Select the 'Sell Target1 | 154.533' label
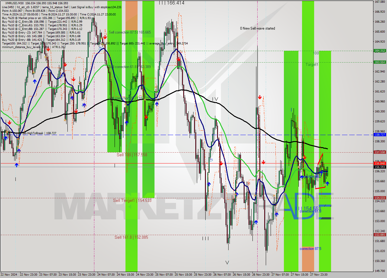 pos(132,200)
